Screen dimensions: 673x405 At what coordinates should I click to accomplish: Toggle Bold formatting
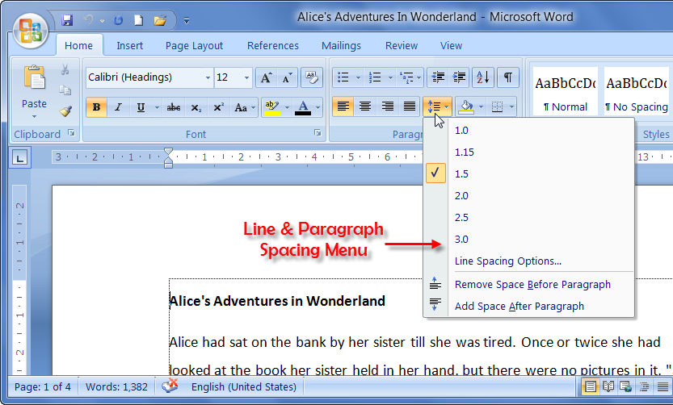(97, 107)
